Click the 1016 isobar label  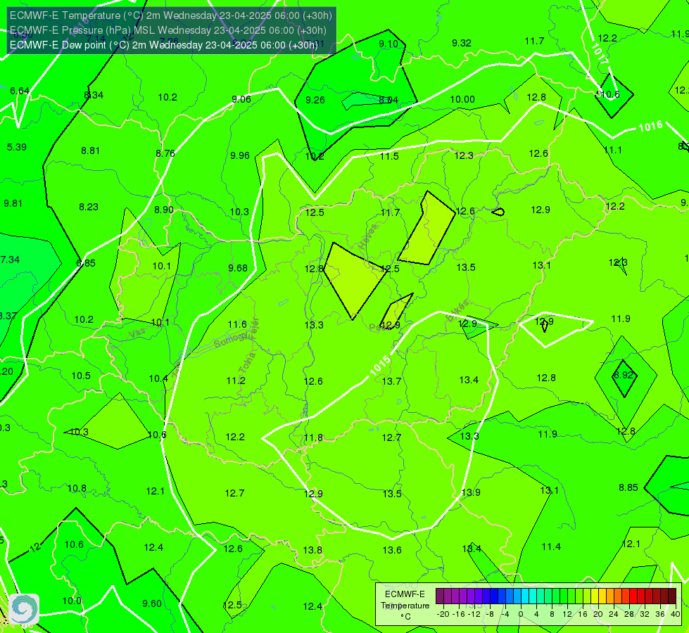point(650,127)
